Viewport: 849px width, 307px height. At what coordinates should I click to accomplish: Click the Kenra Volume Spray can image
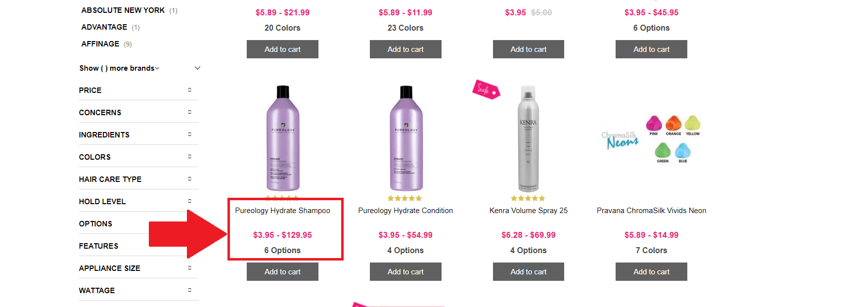coord(528,138)
